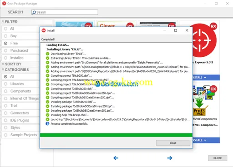Click Close in the Install dialog
Viewport: 233px width, 167px height.
pyautogui.click(x=173, y=143)
